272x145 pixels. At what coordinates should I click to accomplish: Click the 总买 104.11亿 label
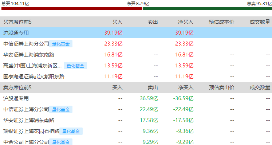pos(15,4)
